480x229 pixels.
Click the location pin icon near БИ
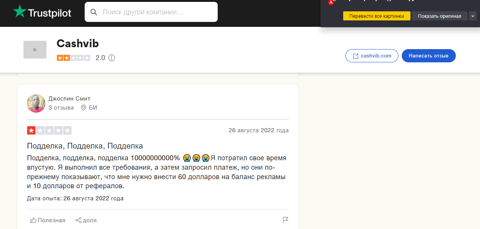point(84,108)
